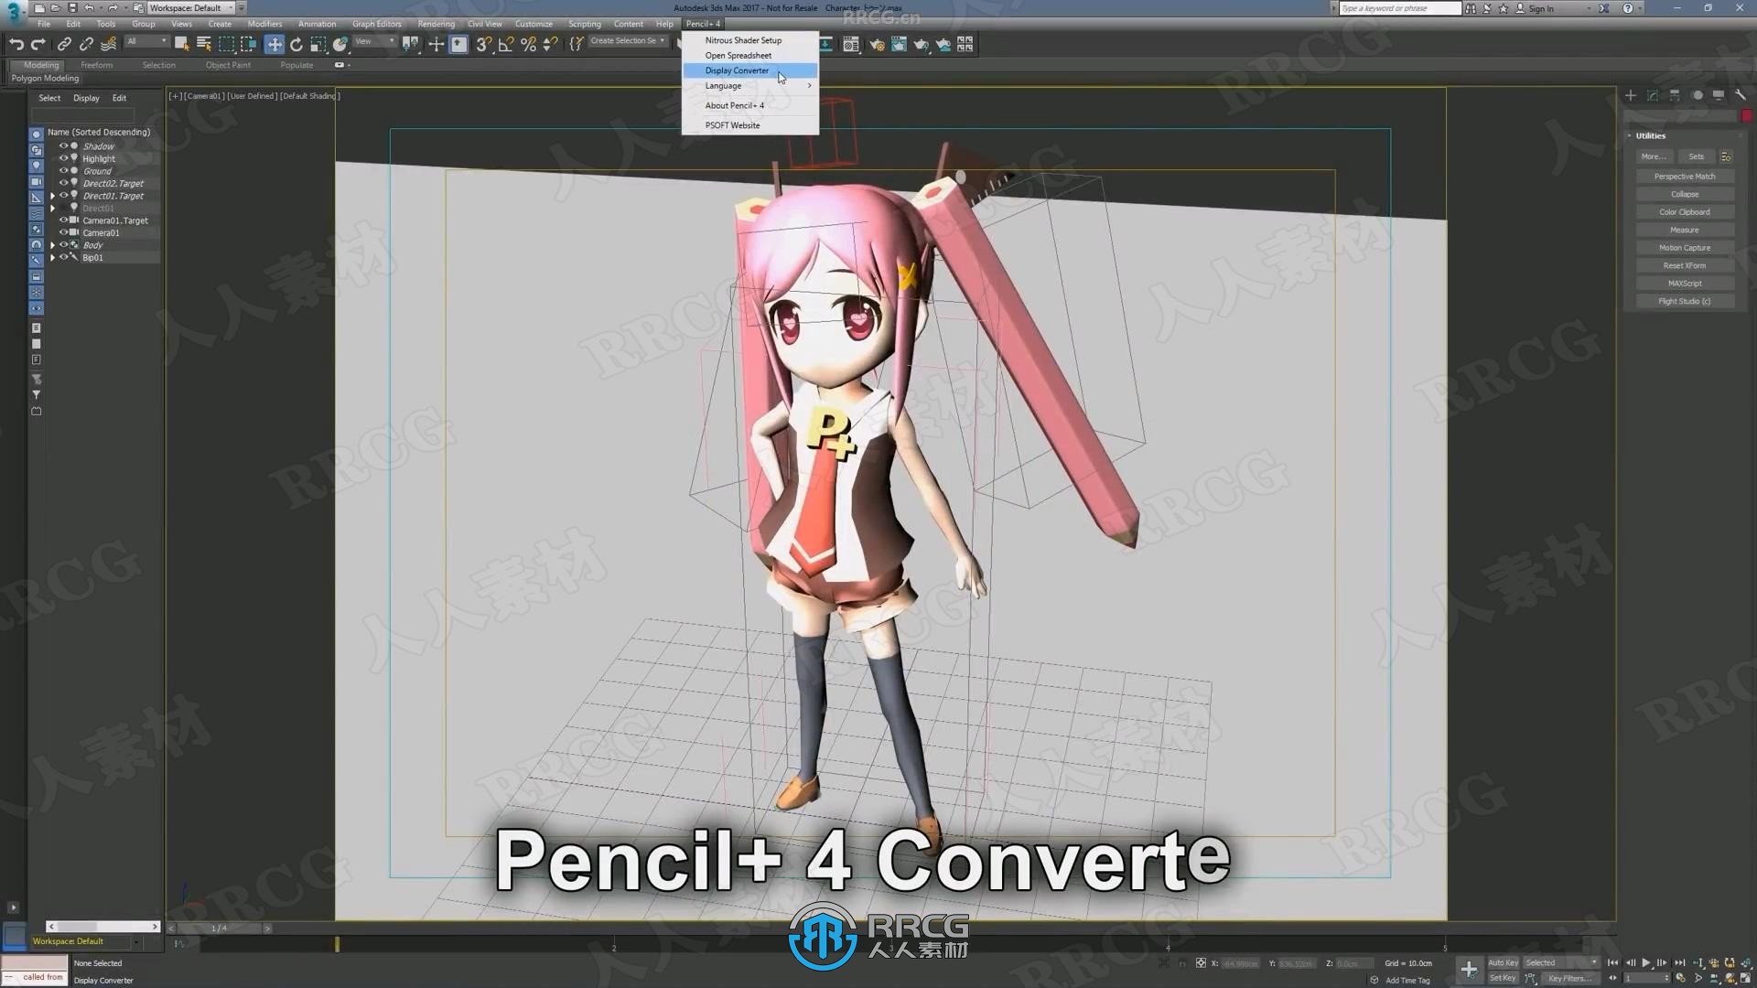Hide the Shadow object via eye icon
The image size is (1757, 988).
click(x=64, y=145)
